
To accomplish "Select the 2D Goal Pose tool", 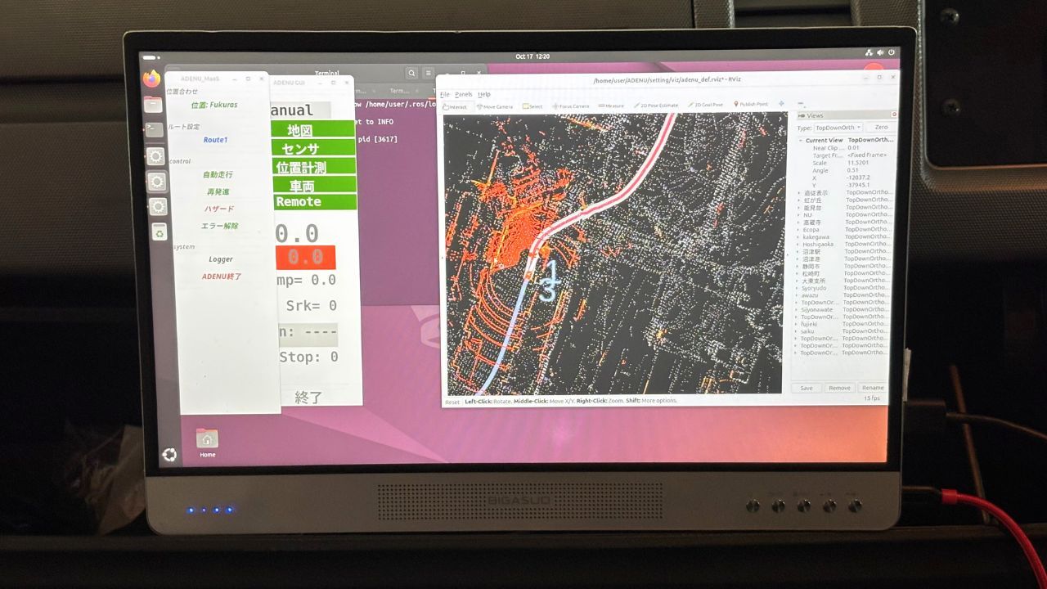I will click(x=706, y=105).
